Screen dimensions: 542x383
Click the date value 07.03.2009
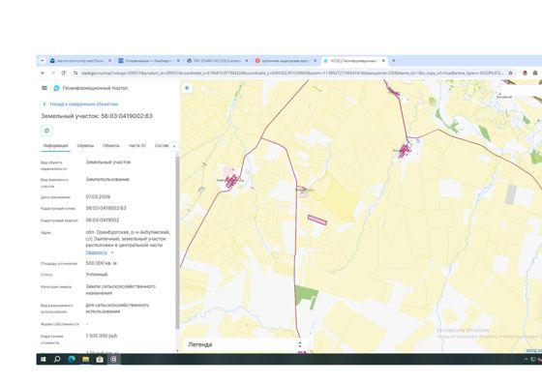click(98, 197)
